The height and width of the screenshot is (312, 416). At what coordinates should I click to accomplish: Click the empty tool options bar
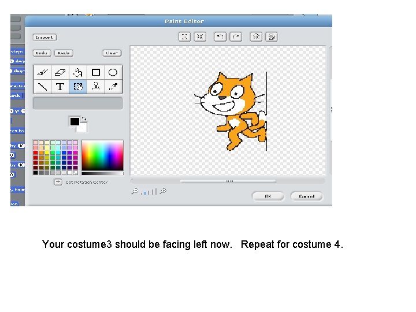pos(78,103)
